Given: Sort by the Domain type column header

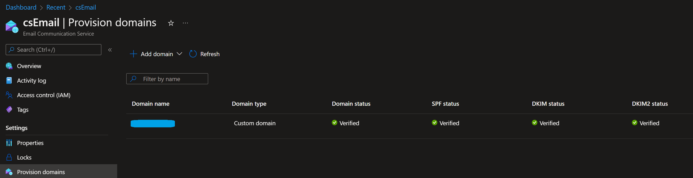Looking at the screenshot, I should 249,104.
